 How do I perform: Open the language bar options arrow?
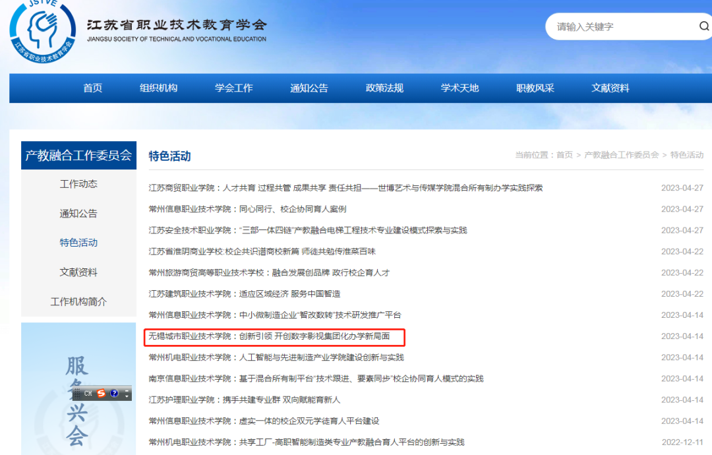(127, 397)
